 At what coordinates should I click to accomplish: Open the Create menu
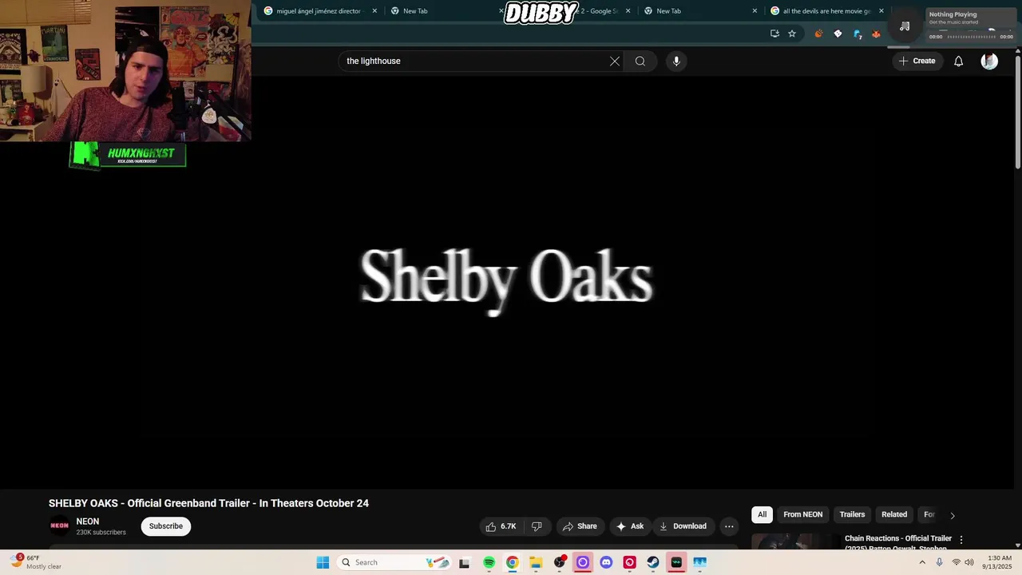[917, 61]
